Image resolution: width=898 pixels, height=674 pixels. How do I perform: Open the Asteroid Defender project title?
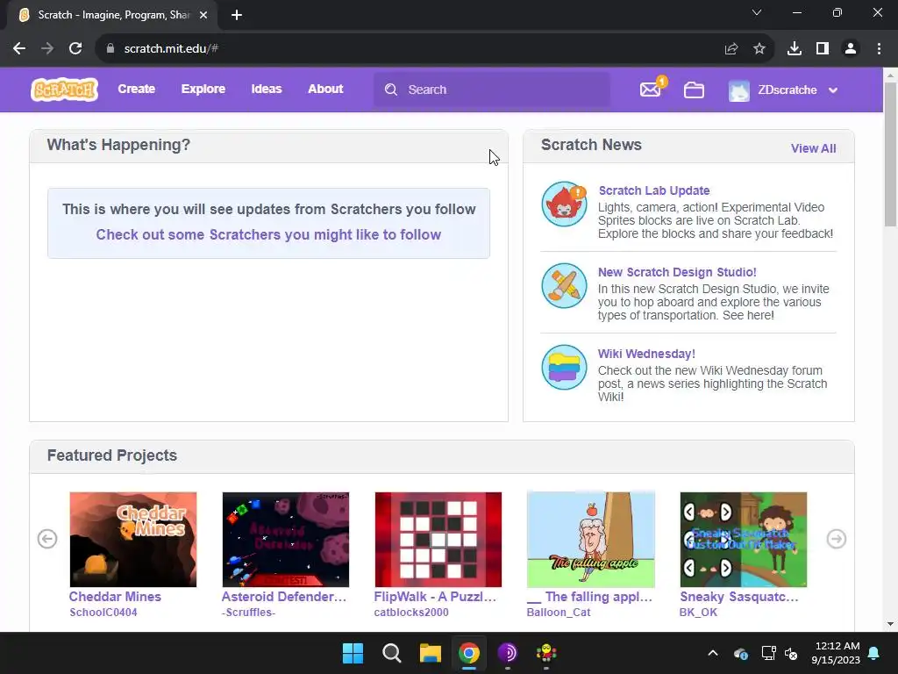284,597
